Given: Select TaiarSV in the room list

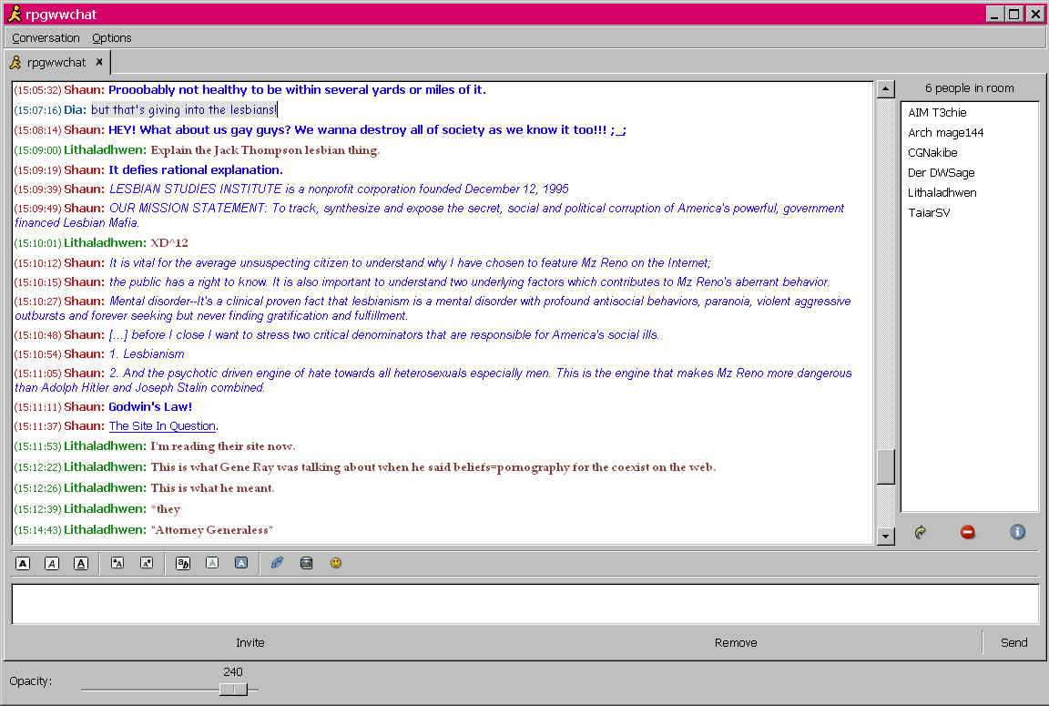Looking at the screenshot, I should pos(929,213).
